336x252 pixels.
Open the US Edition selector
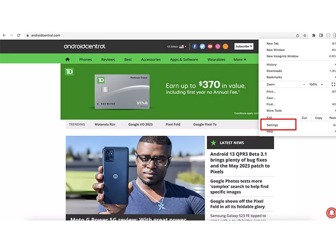176,47
